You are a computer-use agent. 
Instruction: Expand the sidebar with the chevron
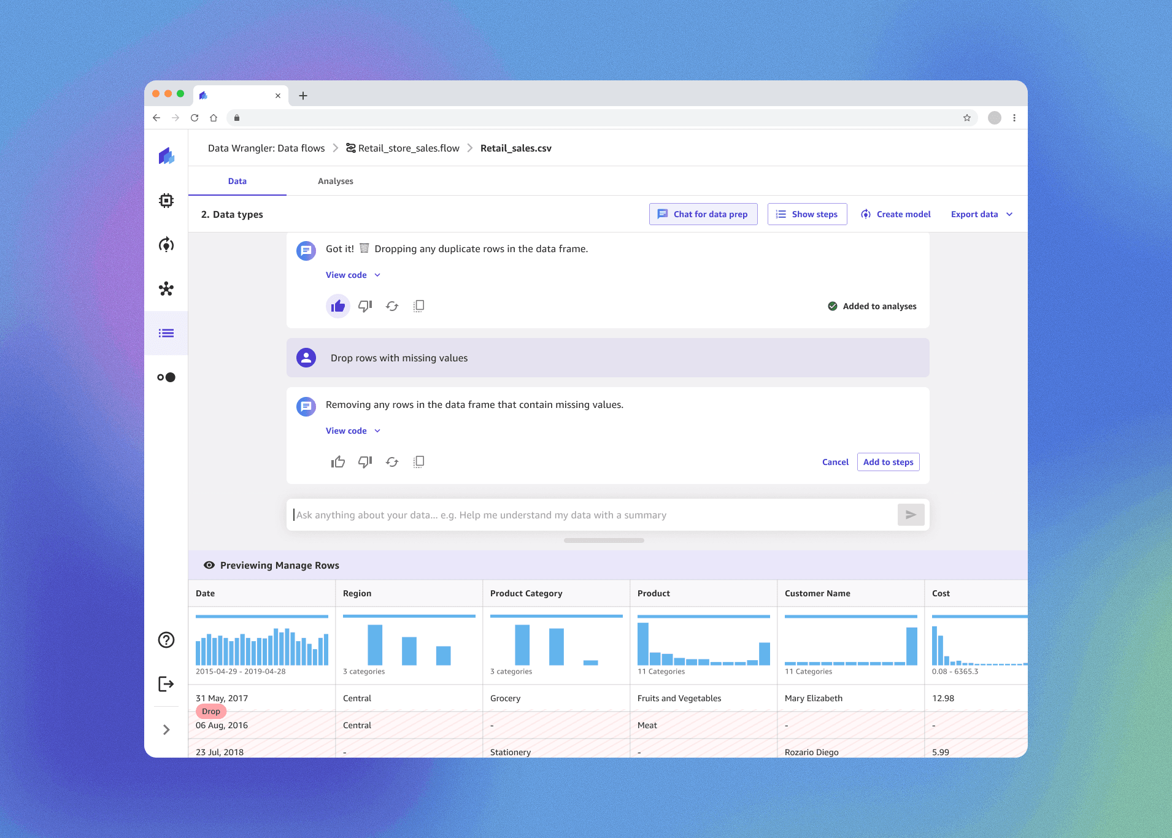[166, 729]
